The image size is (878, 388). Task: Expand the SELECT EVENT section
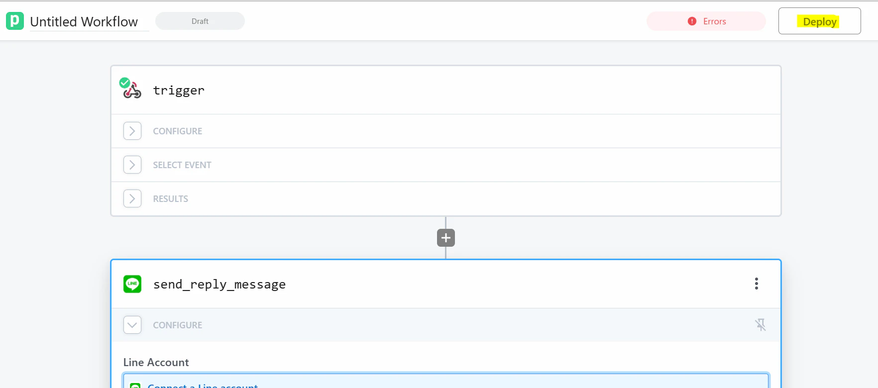(x=132, y=165)
